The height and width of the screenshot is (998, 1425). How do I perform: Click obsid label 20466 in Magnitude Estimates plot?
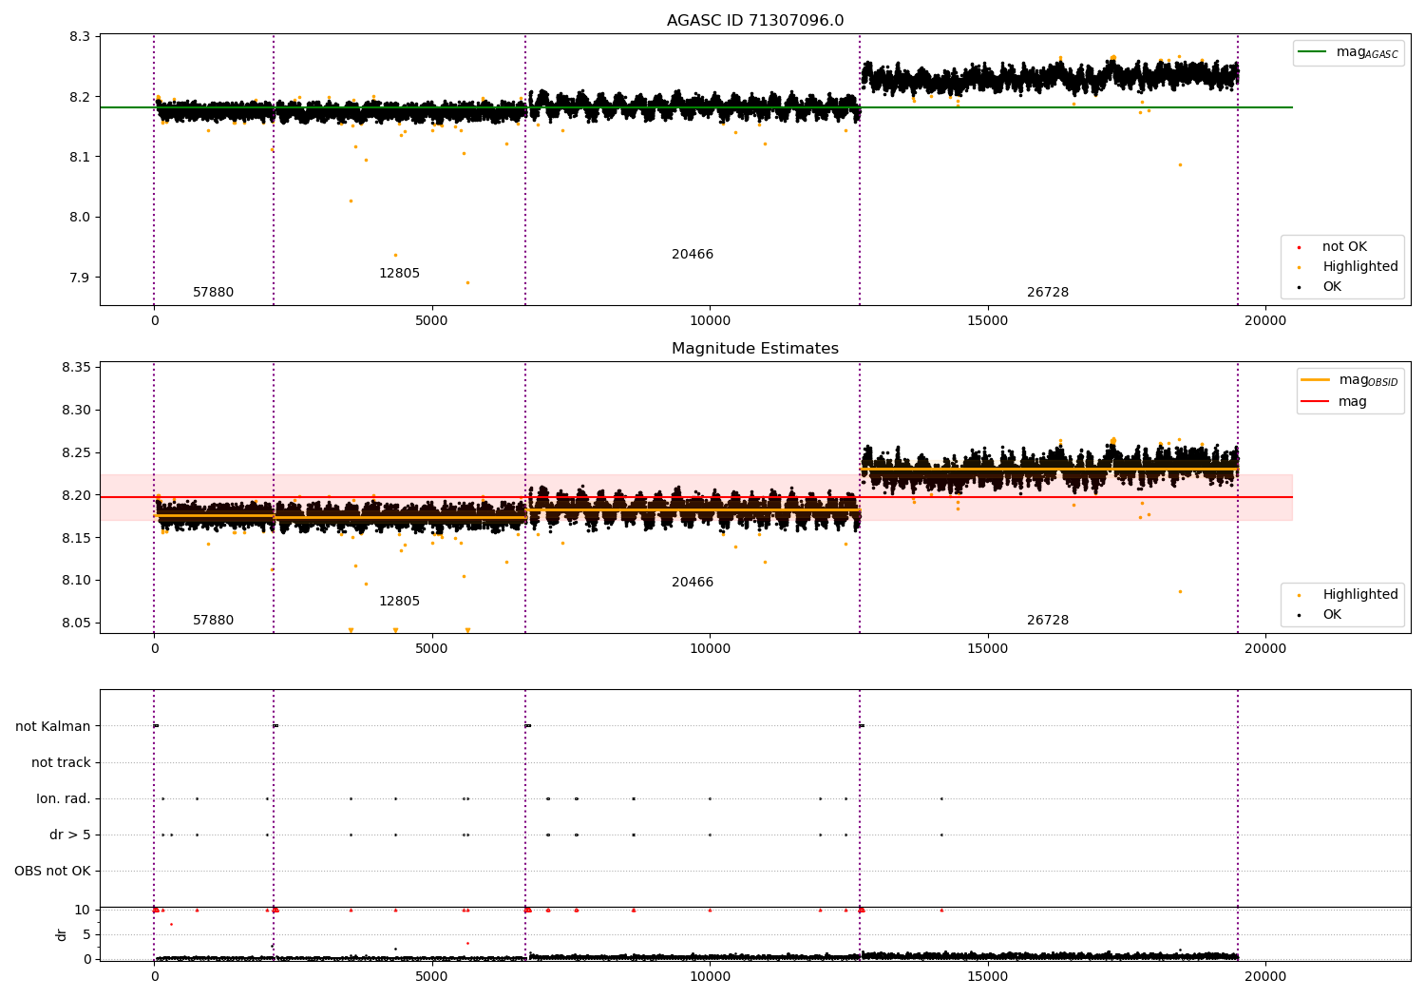[x=693, y=583]
